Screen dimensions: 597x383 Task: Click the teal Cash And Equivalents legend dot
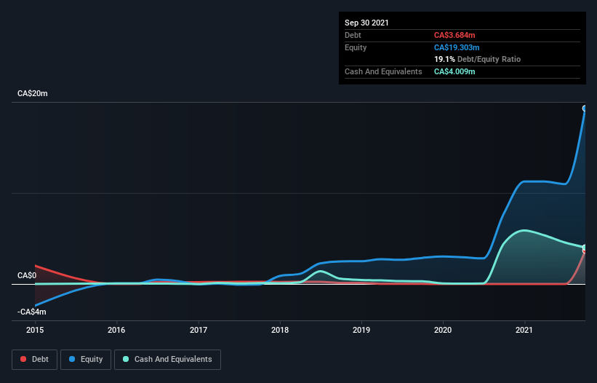[126, 359]
